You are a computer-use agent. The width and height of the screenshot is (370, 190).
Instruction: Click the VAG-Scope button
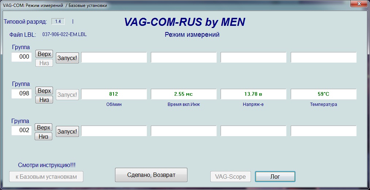pos(230,177)
